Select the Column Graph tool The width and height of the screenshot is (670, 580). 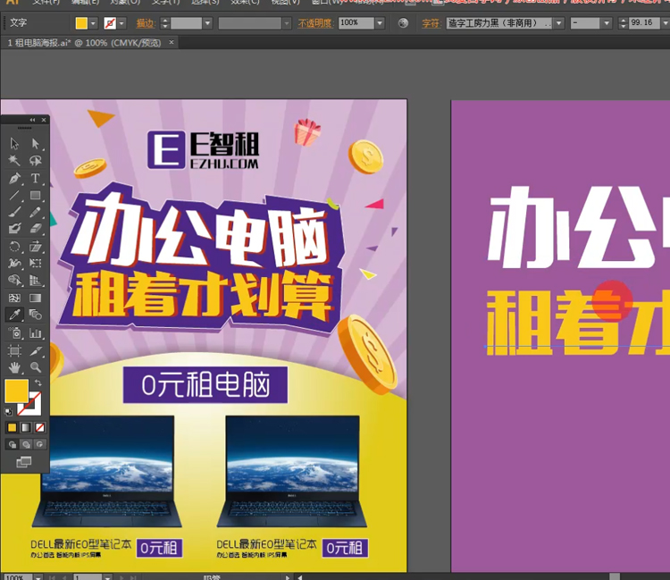click(x=36, y=333)
